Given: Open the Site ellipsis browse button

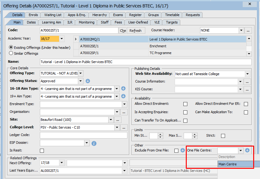Looking at the screenshot, I should click(x=118, y=120).
